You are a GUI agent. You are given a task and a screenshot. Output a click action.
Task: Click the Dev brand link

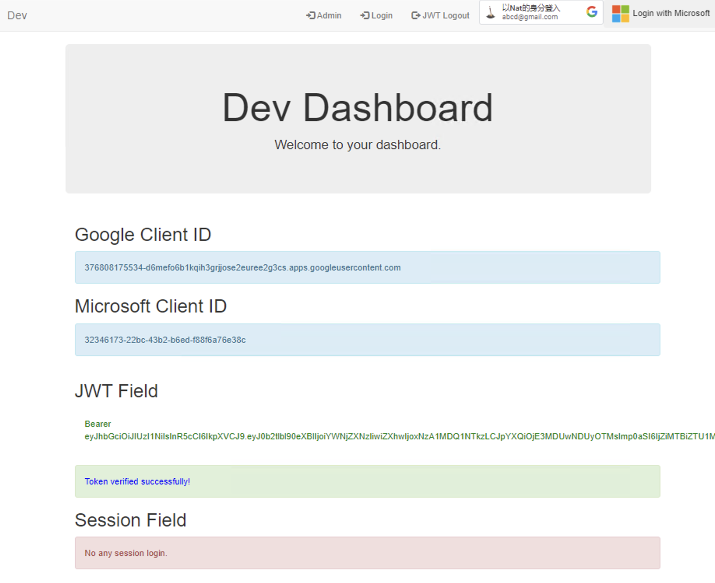pos(17,16)
